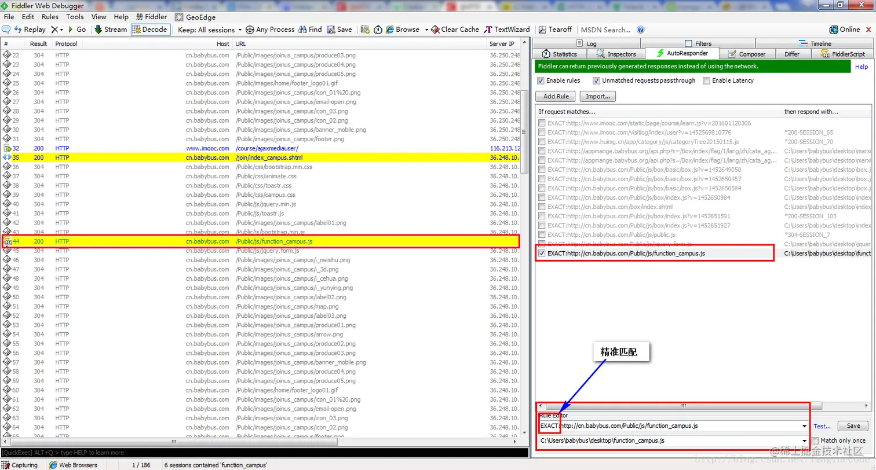Toggle the Match only once checkbox
Image resolution: width=876 pixels, height=470 pixels.
[815, 440]
